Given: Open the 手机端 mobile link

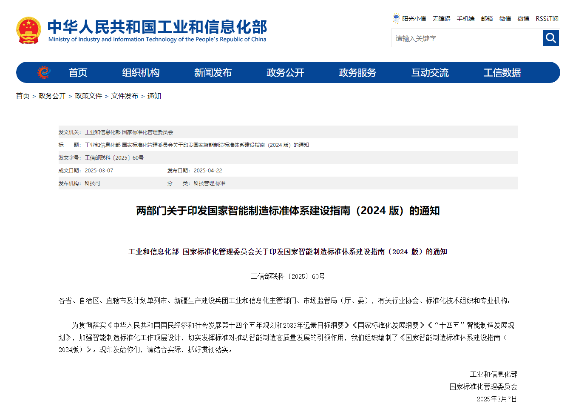Looking at the screenshot, I should tap(465, 19).
